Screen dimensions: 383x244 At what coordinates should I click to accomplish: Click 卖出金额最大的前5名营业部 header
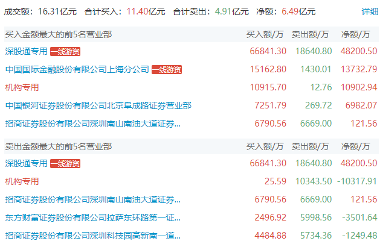59,146
